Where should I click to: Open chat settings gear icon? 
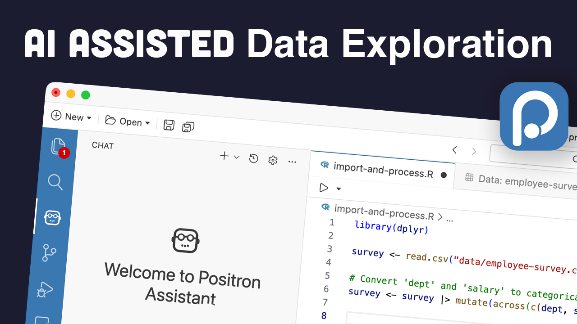coord(273,160)
